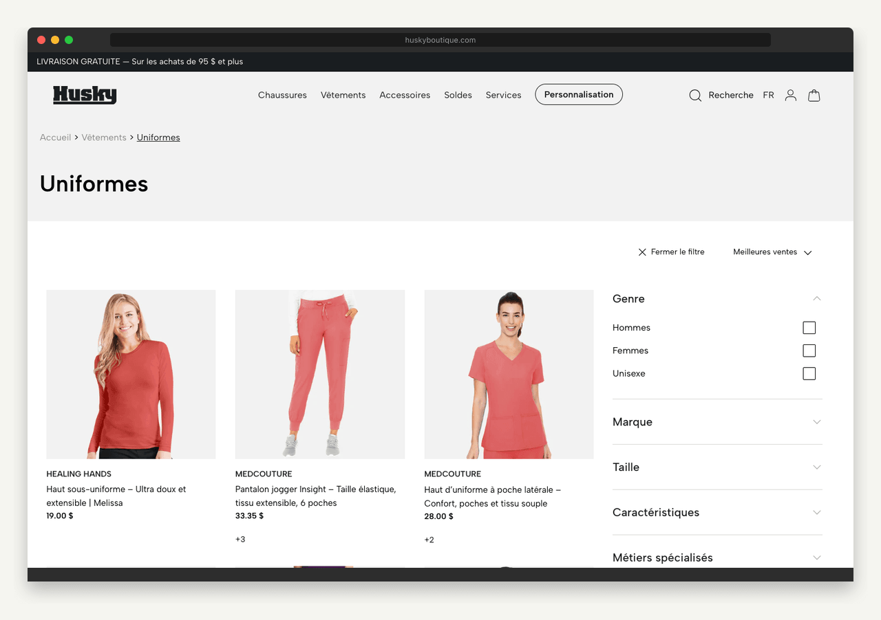The image size is (881, 620).
Task: Open the search with the magnifier icon
Action: point(695,96)
